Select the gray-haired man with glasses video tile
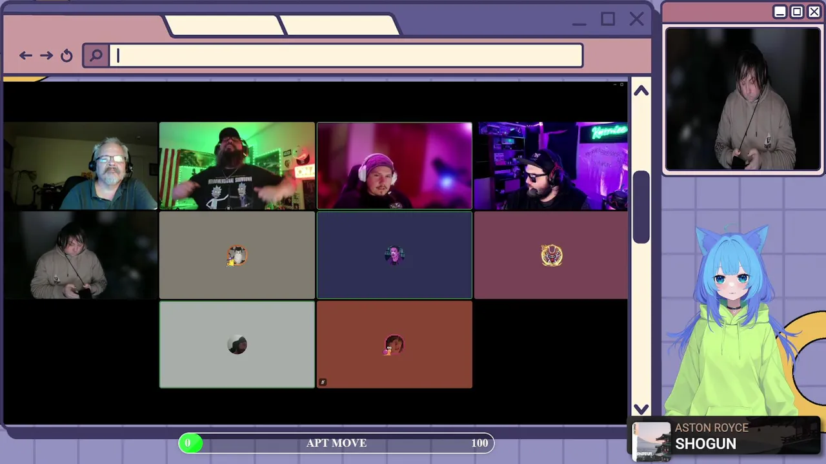 [x=80, y=166]
